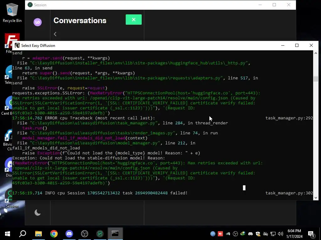Click the OBS tray icon

[x=235, y=234]
